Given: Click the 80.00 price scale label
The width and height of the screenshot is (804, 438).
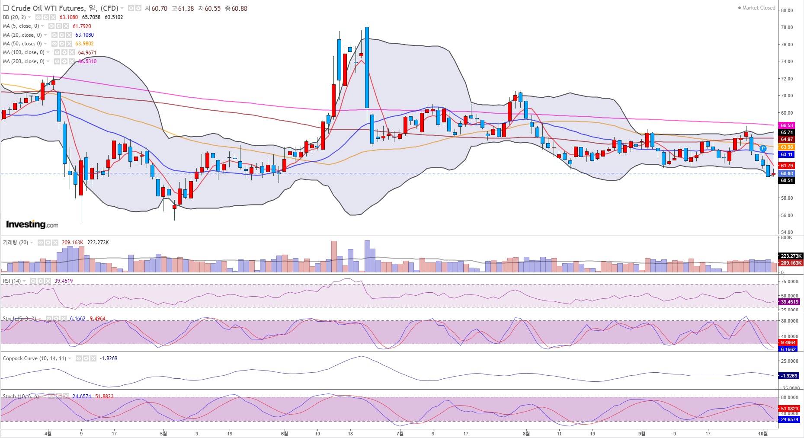Looking at the screenshot, I should click(x=787, y=10).
